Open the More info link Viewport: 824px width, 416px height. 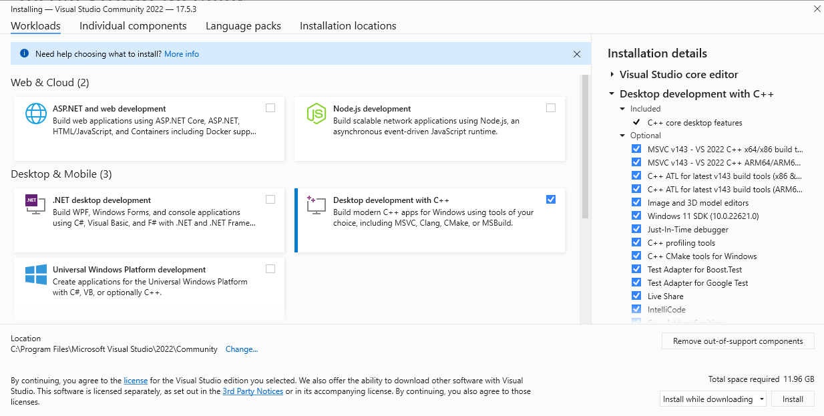182,54
